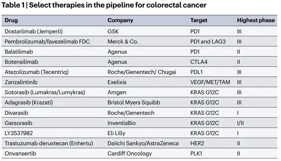281x161 pixels.
Task: Click the Drug column header
Action: (x=11, y=20)
